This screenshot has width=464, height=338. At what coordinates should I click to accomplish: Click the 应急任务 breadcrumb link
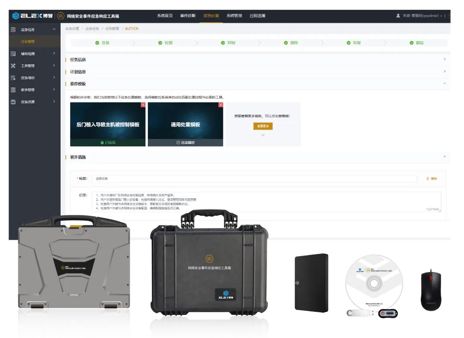click(92, 29)
